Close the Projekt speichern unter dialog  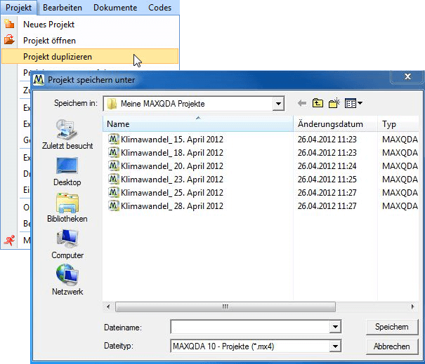tap(407, 76)
